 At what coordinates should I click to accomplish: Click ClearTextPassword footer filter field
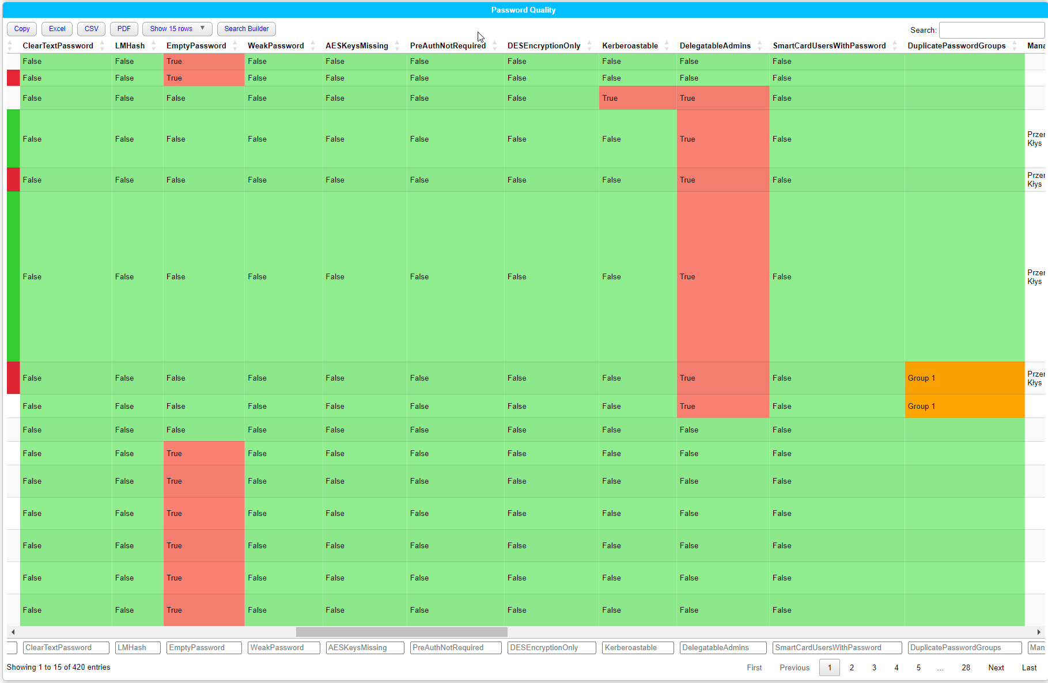[66, 648]
